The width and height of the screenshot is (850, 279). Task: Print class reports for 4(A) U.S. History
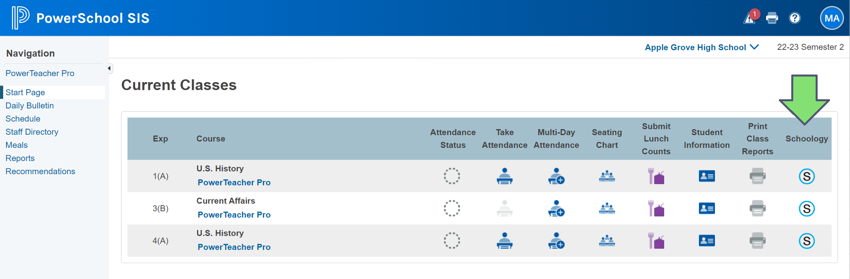757,241
